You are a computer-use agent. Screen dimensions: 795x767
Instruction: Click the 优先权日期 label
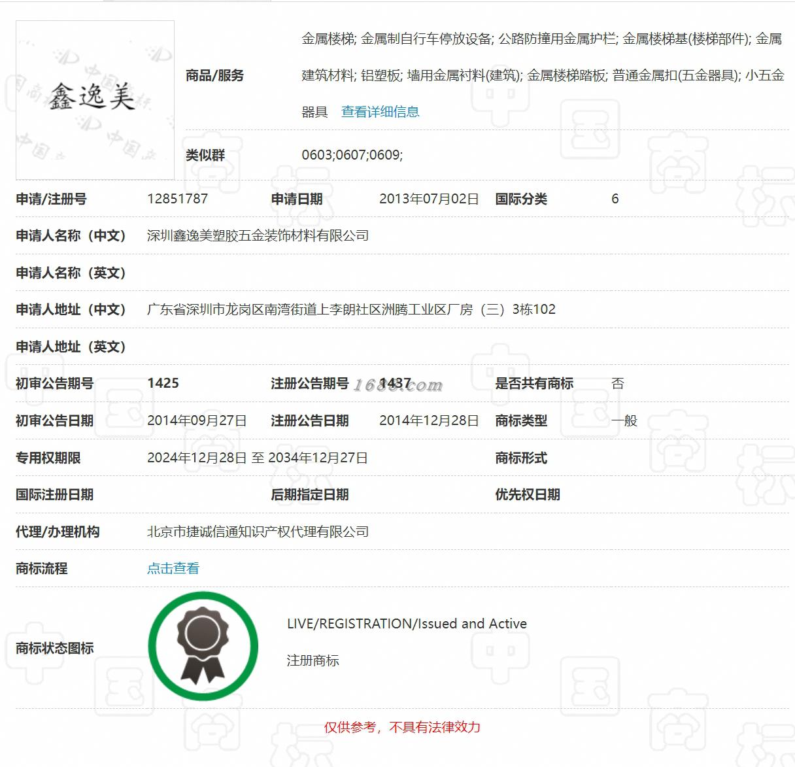click(528, 494)
